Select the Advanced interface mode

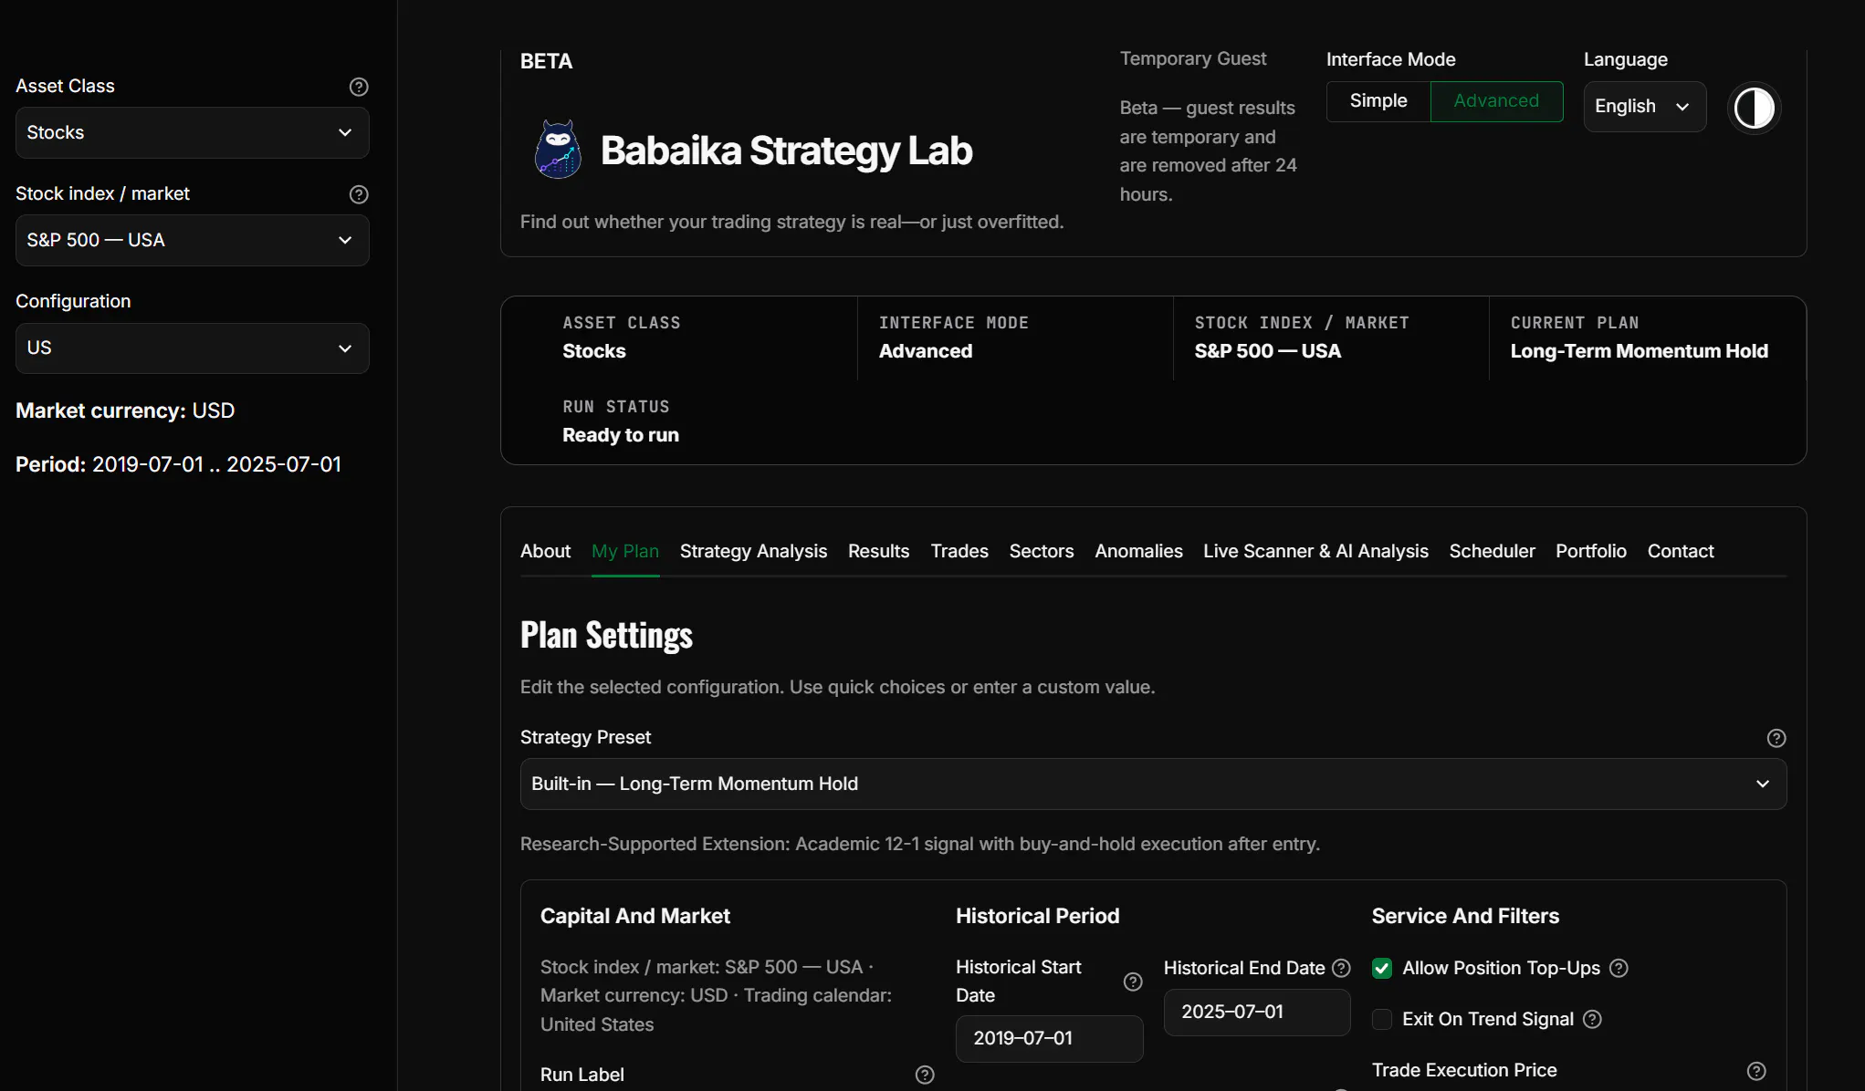(x=1496, y=101)
